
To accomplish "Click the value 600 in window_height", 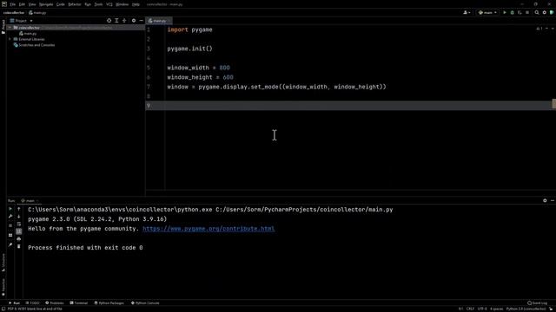I will point(228,77).
